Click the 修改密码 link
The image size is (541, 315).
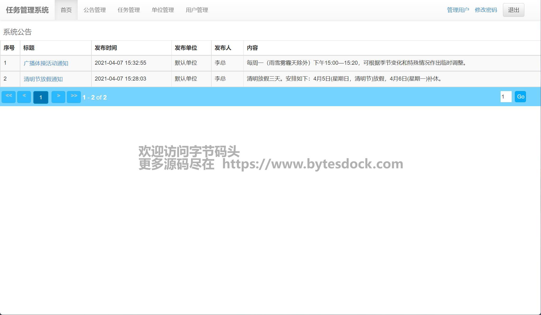coord(486,10)
